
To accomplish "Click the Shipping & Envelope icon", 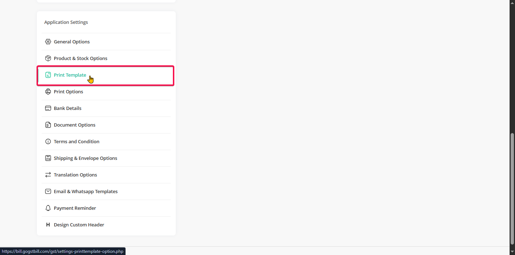I will 48,158.
